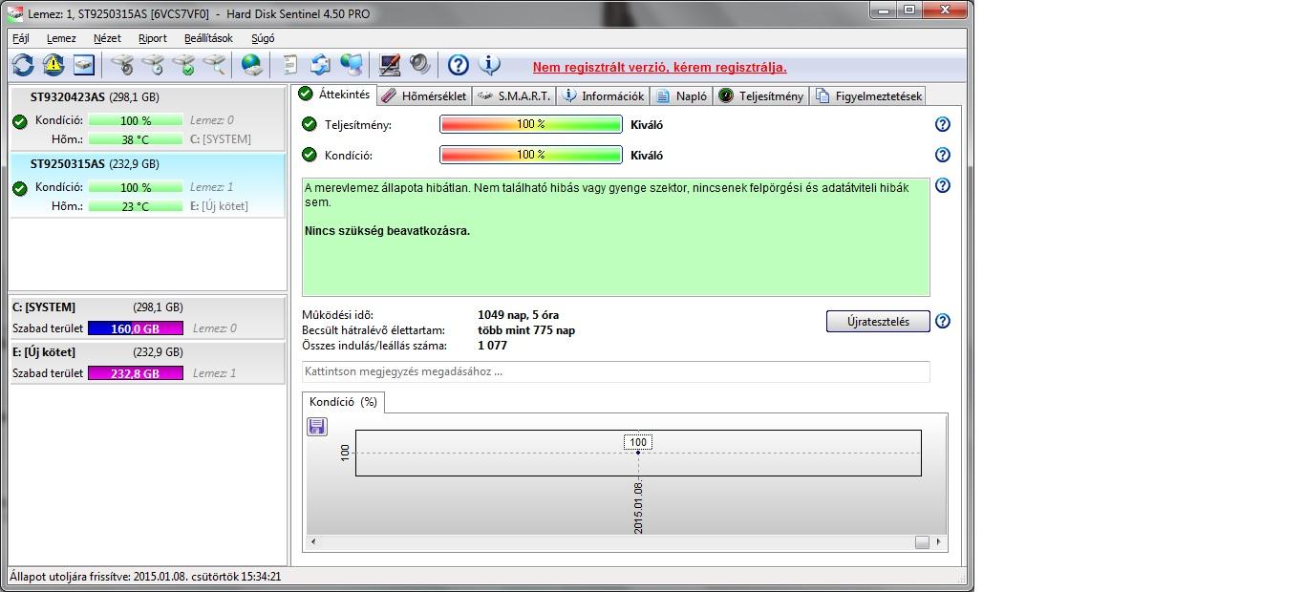Open the Fájl menu
The height and width of the screenshot is (592, 1303).
coord(21,38)
